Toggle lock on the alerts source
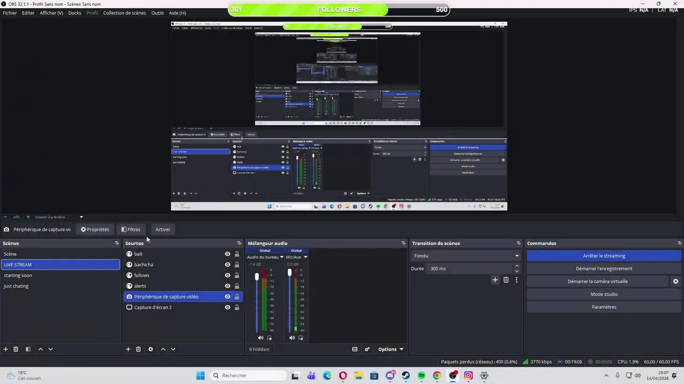Image resolution: width=684 pixels, height=384 pixels. (x=237, y=286)
